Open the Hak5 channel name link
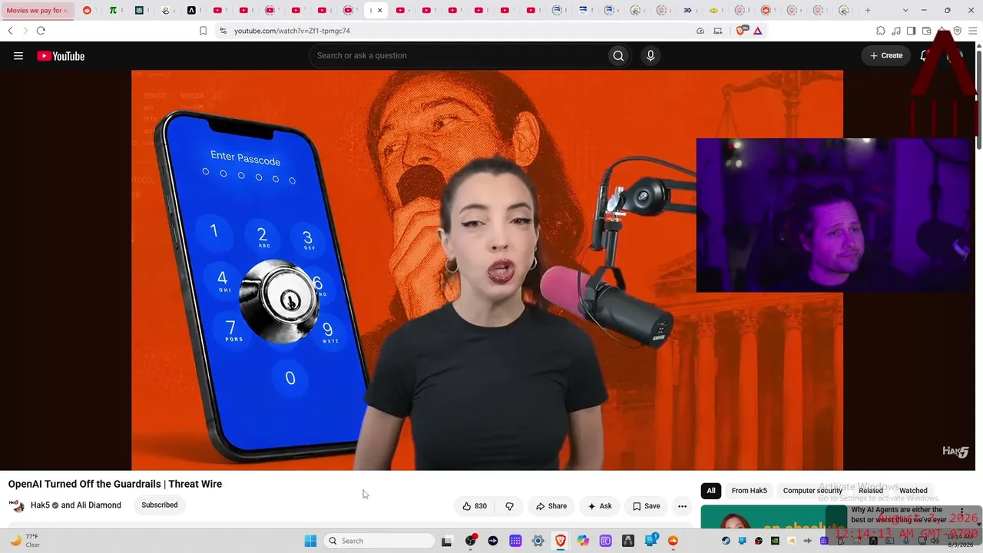983x553 pixels. pyautogui.click(x=40, y=505)
